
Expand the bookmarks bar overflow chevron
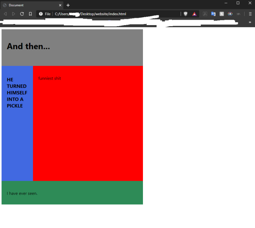pos(250,22)
